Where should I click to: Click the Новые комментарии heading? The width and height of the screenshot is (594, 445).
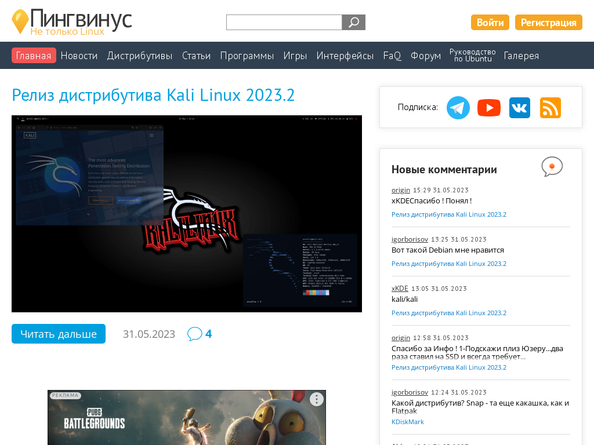pyautogui.click(x=444, y=170)
